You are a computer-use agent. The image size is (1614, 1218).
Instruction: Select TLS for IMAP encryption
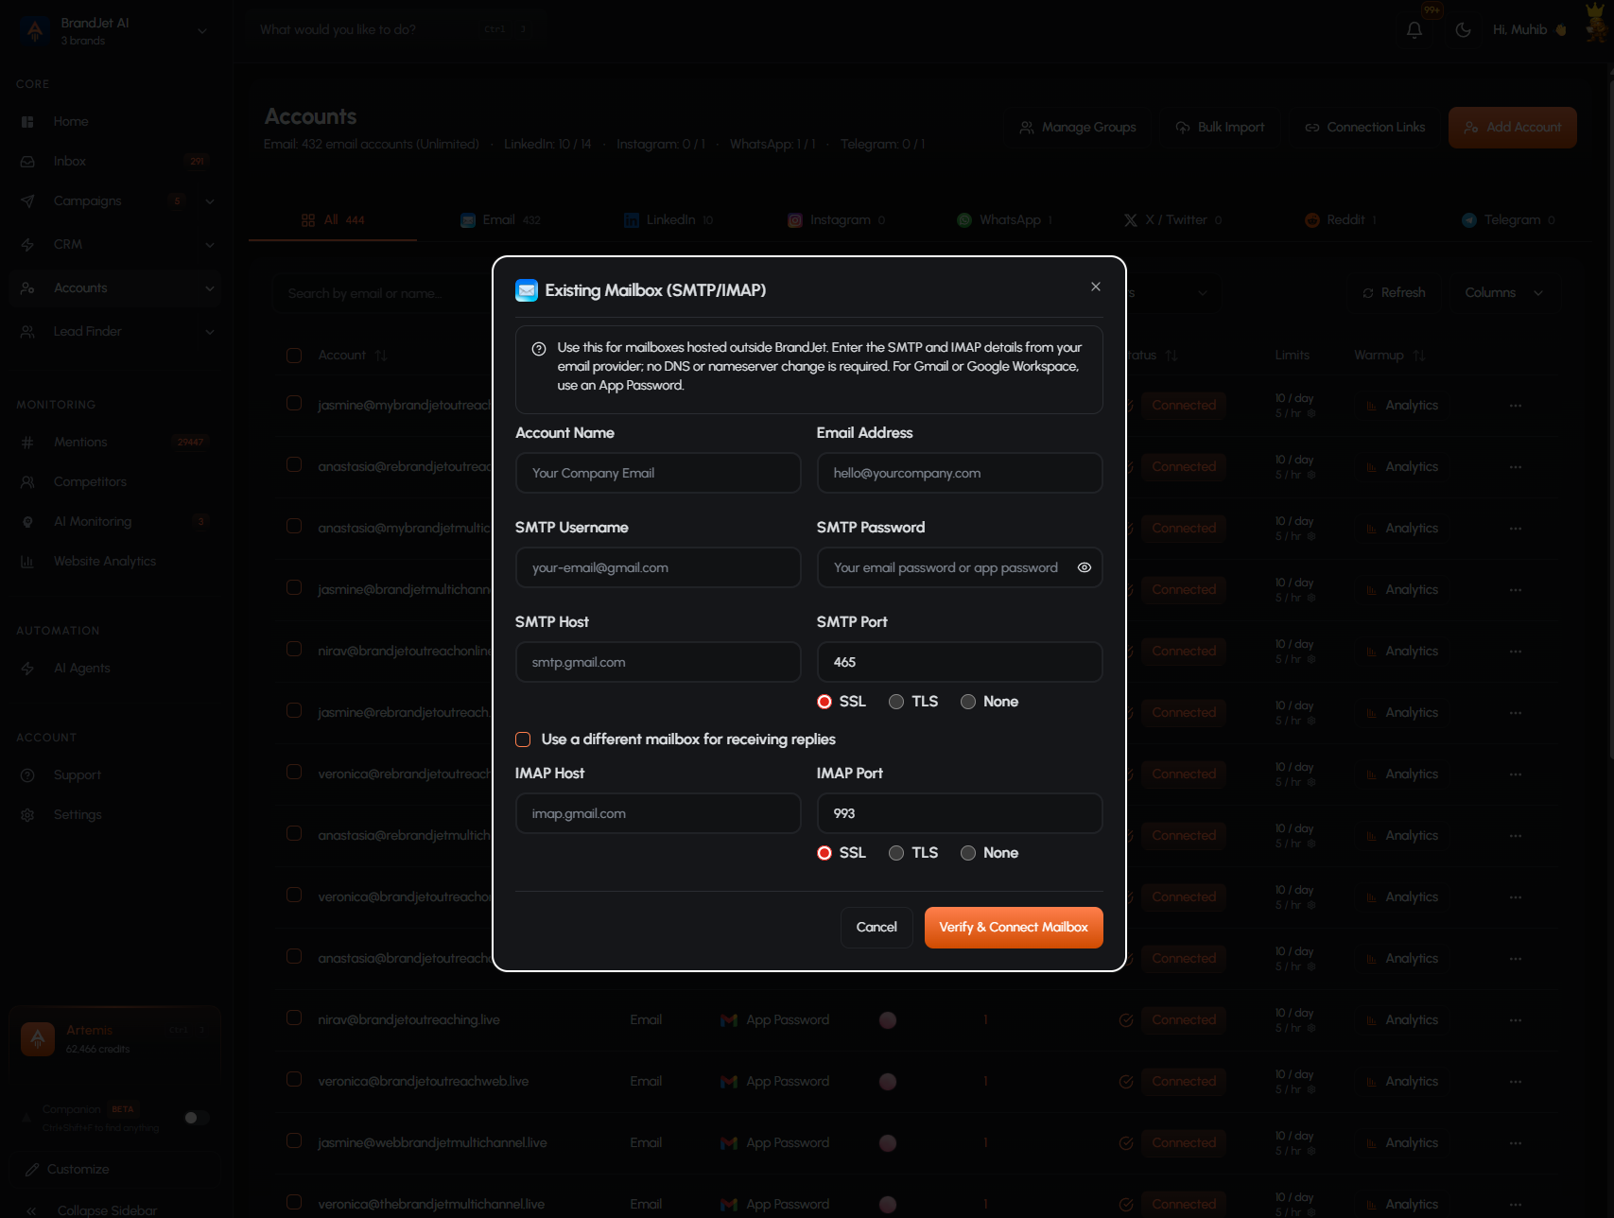[x=896, y=853]
